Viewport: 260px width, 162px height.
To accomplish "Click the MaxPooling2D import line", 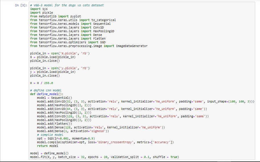I will coord(72,31).
